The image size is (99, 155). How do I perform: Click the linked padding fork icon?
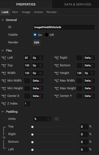click(4, 138)
